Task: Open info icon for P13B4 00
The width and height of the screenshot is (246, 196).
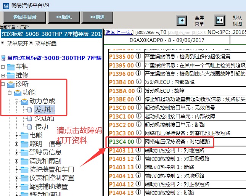Action: [138, 81]
